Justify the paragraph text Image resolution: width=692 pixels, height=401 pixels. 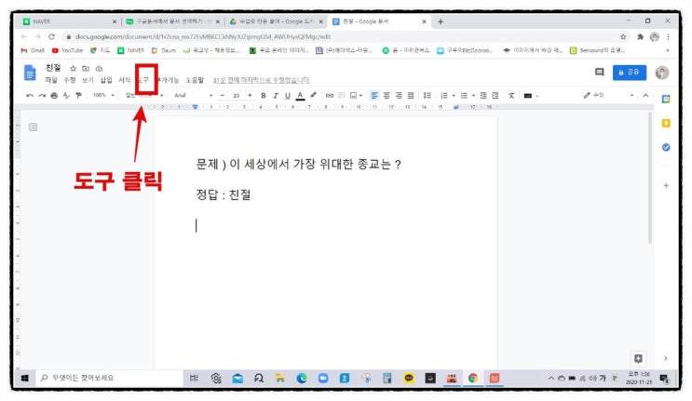point(411,95)
